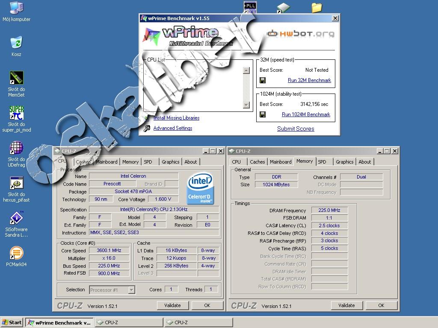Click Run 1024M Benchmark link
This screenshot has height=328, width=438.
[x=306, y=114]
